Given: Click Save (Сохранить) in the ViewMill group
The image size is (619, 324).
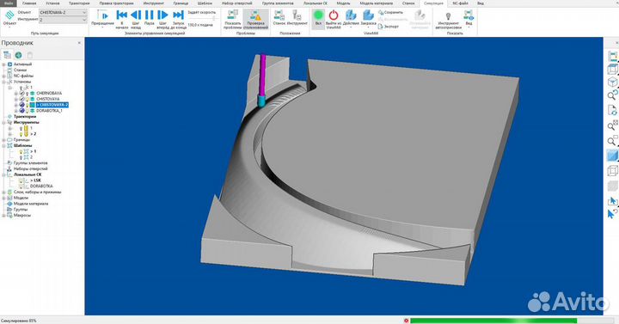Looking at the screenshot, I should pyautogui.click(x=390, y=13).
